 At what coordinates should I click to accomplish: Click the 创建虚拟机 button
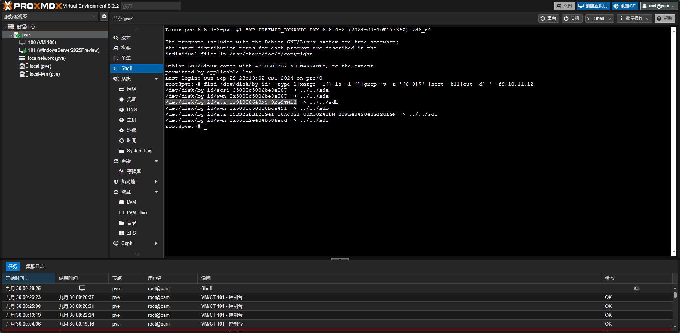pyautogui.click(x=593, y=6)
